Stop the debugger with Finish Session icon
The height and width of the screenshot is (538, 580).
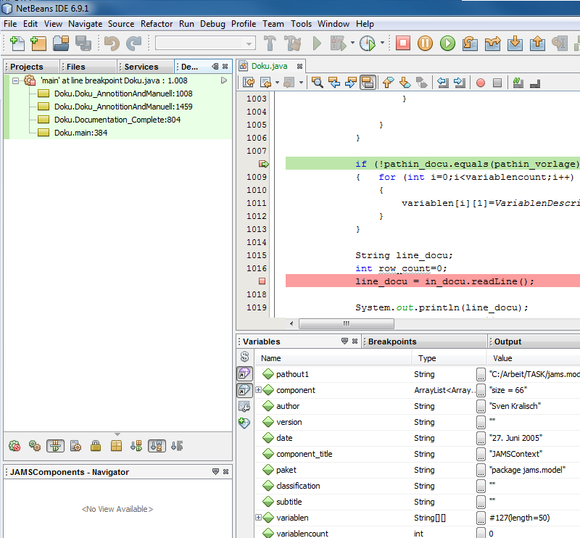402,44
